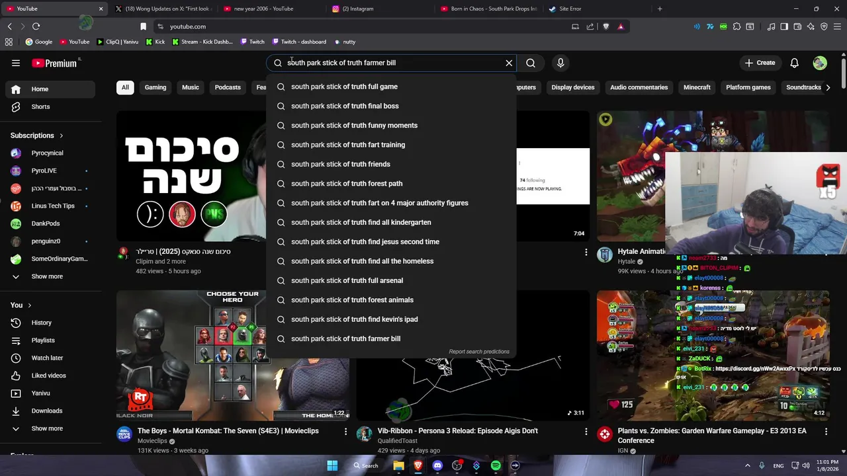Select the Gaming filter chip
This screenshot has width=847, height=476.
click(x=156, y=87)
